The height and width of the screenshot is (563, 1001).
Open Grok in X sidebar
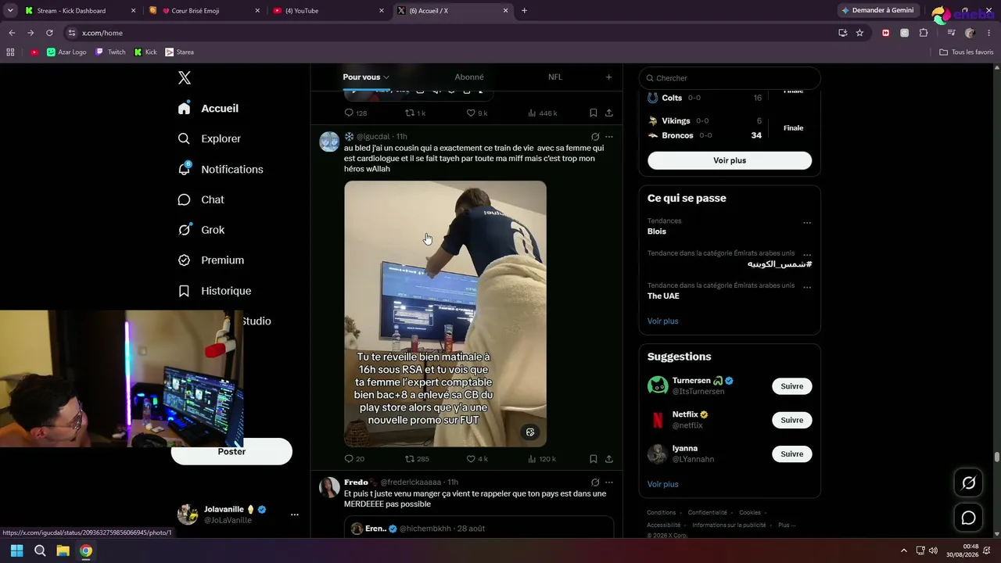[201, 230]
